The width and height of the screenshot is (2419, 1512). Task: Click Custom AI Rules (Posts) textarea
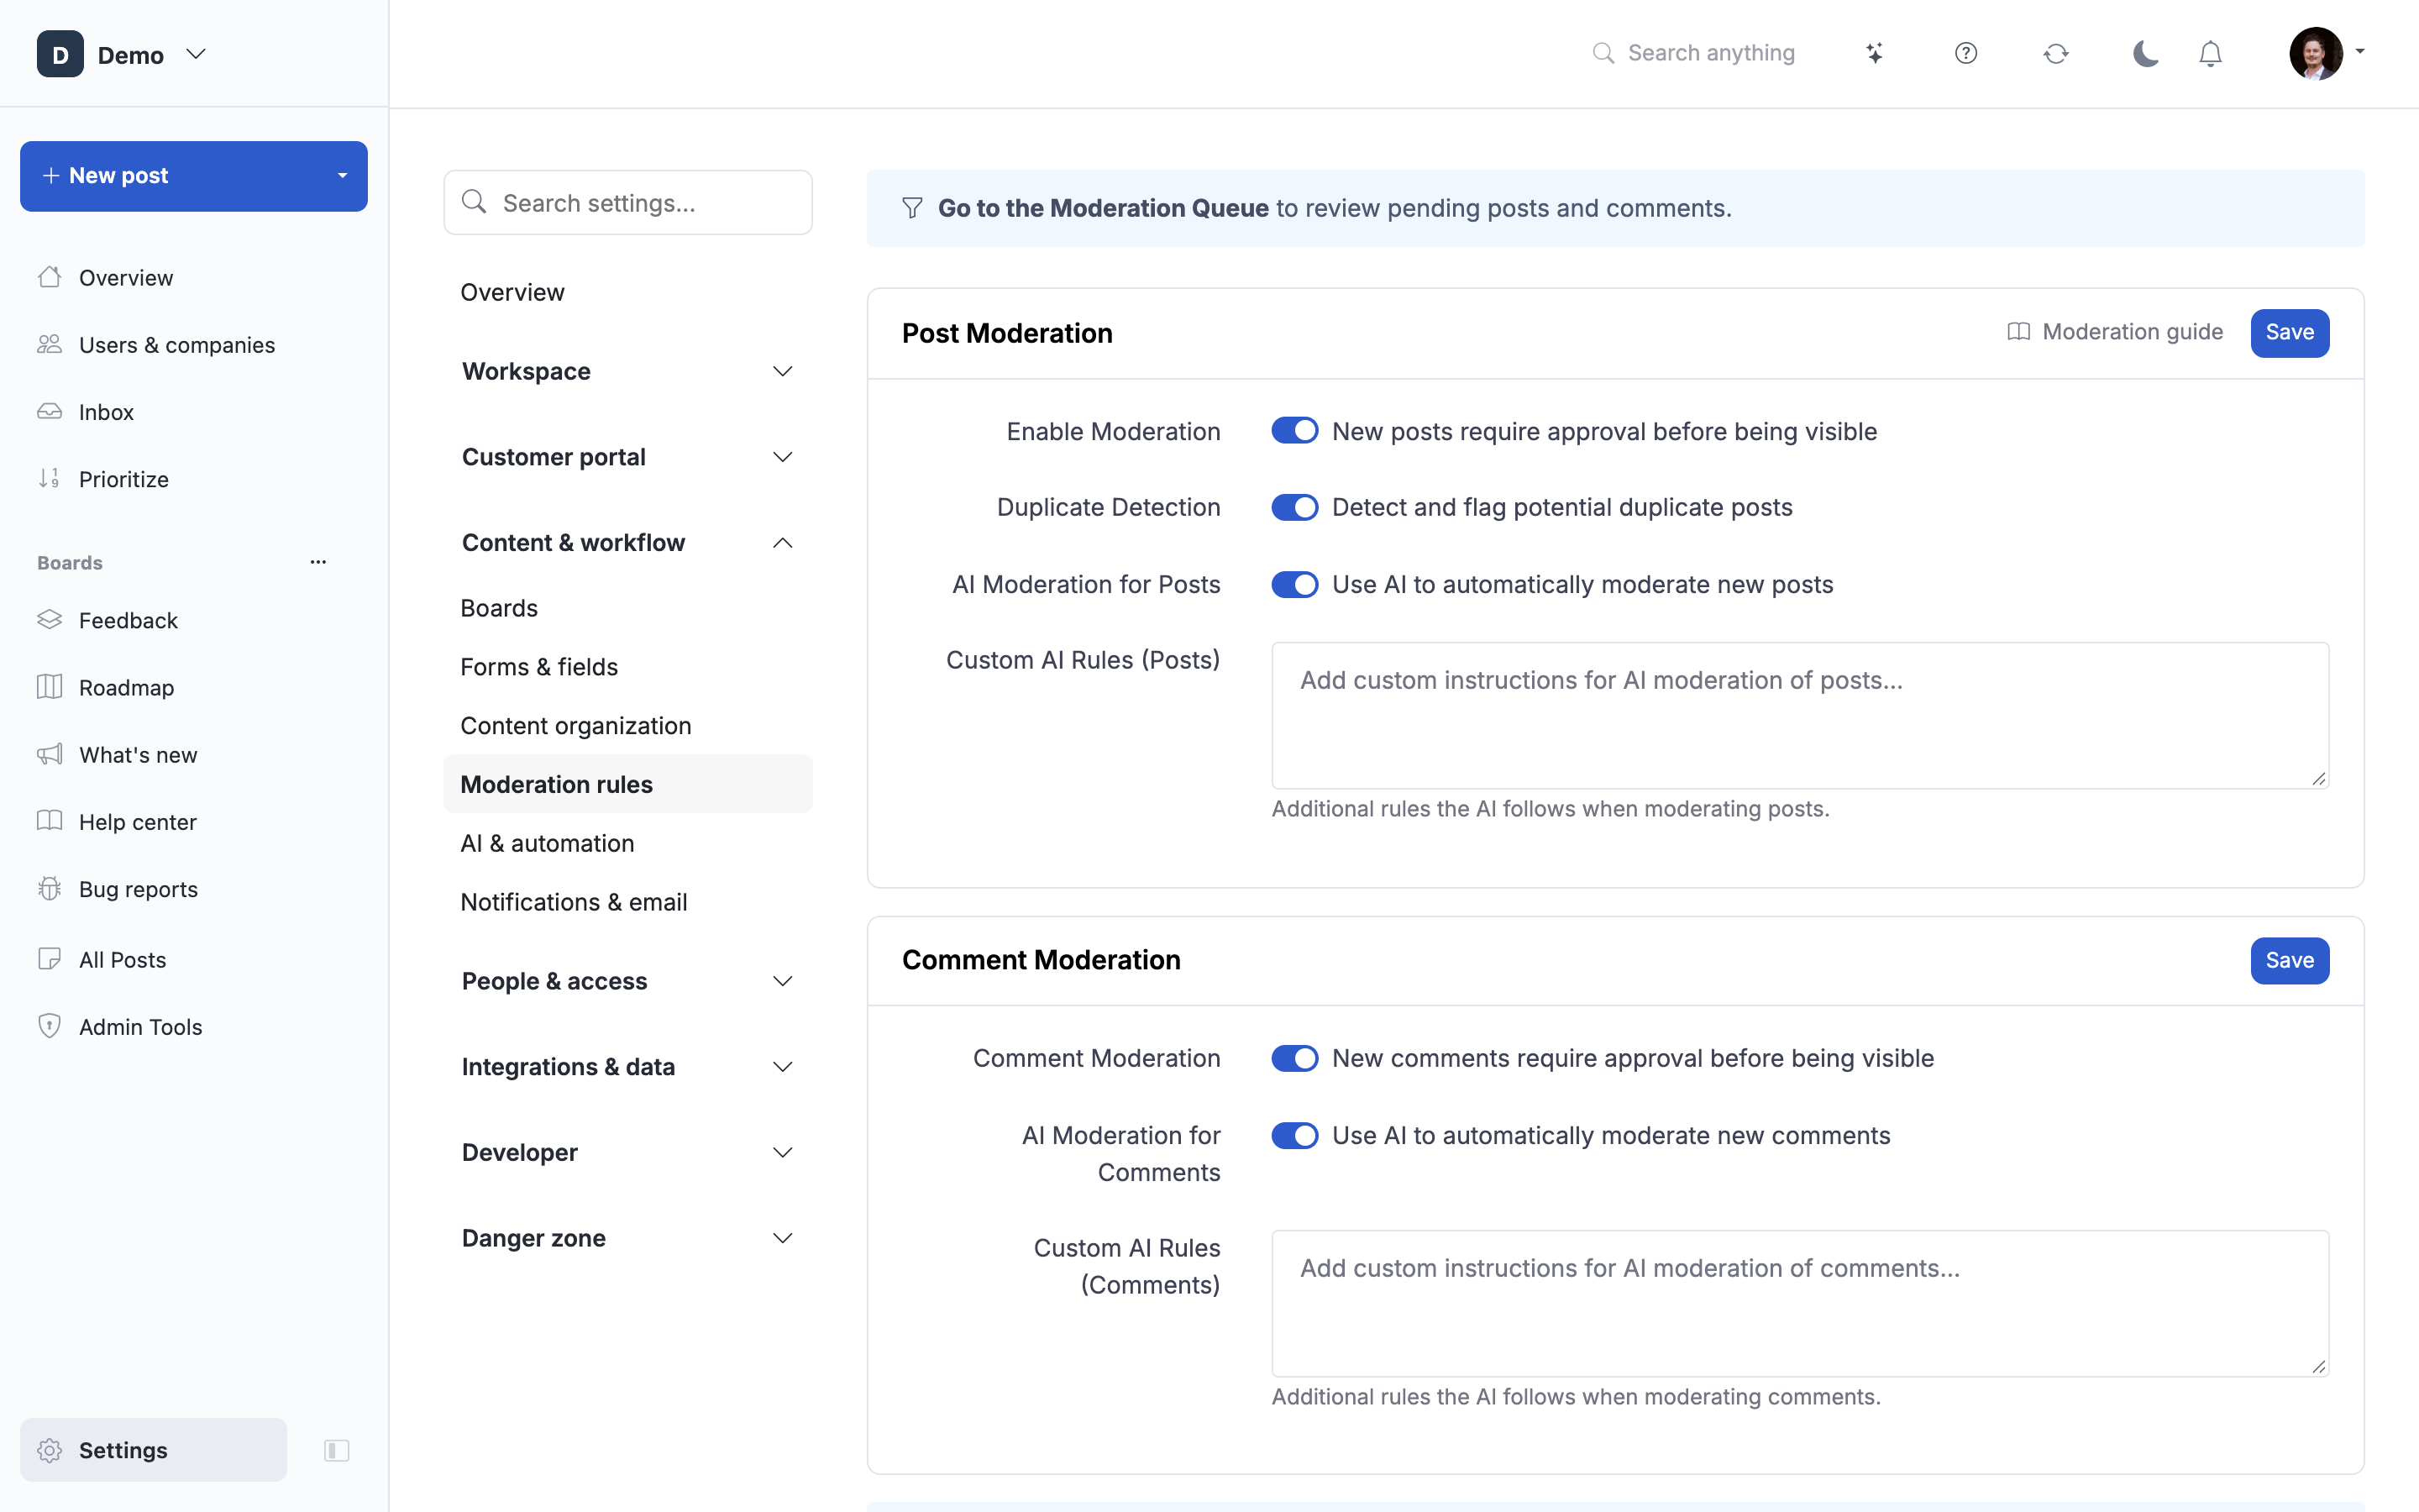(1800, 715)
